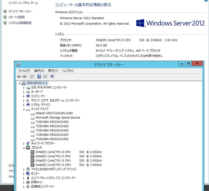Expand サウンド、ビデオ、およびゲーム コントローラー node

[x=24, y=101]
